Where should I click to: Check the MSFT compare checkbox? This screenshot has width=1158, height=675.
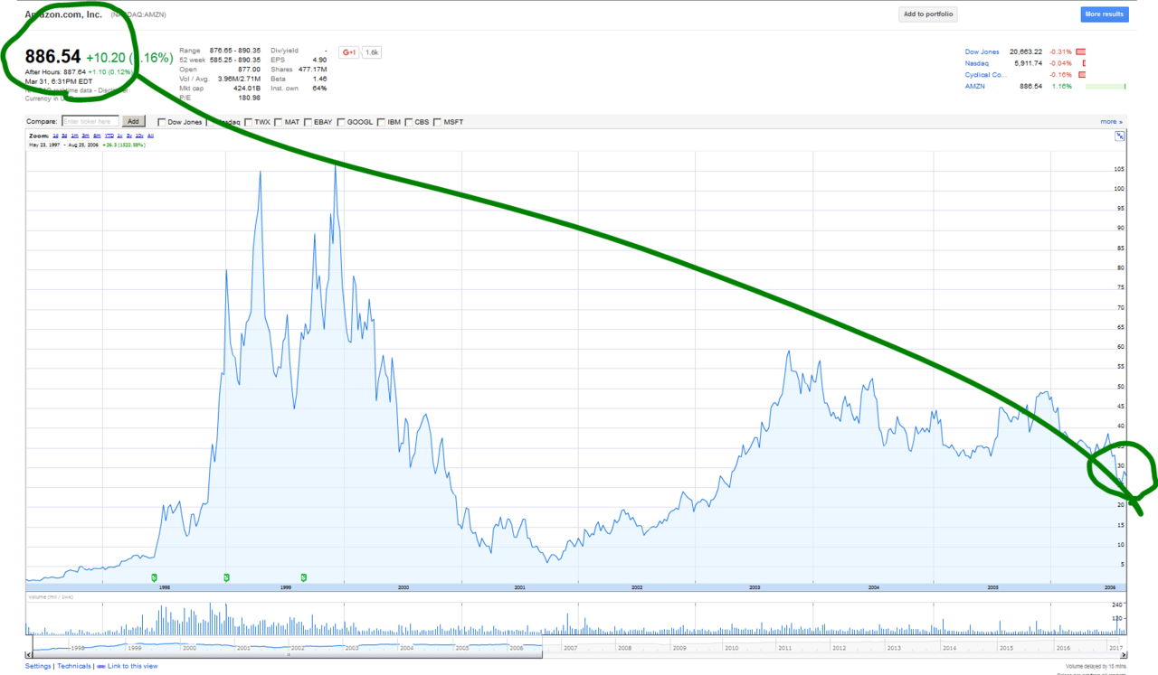point(438,122)
